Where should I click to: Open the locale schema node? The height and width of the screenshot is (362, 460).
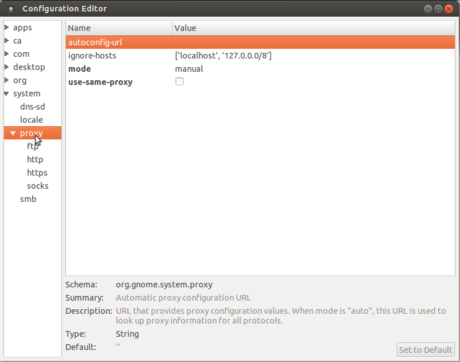click(x=32, y=120)
